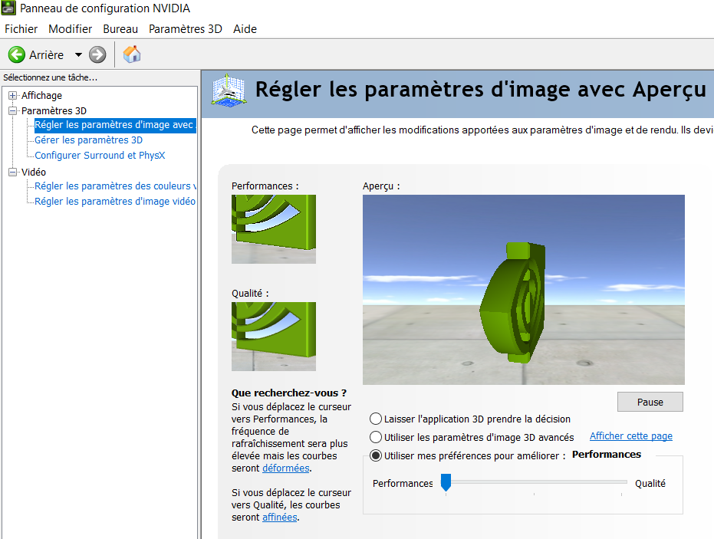This screenshot has height=539, width=714.
Task: Open the Bureau menu
Action: (120, 29)
